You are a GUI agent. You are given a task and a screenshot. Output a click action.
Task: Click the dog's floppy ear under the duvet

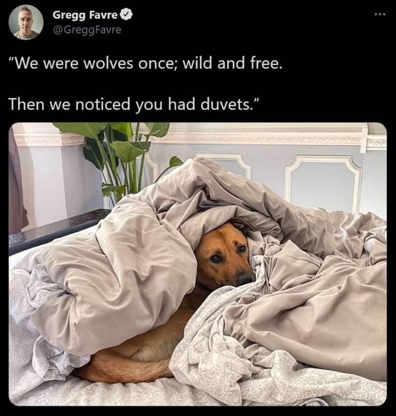(241, 225)
